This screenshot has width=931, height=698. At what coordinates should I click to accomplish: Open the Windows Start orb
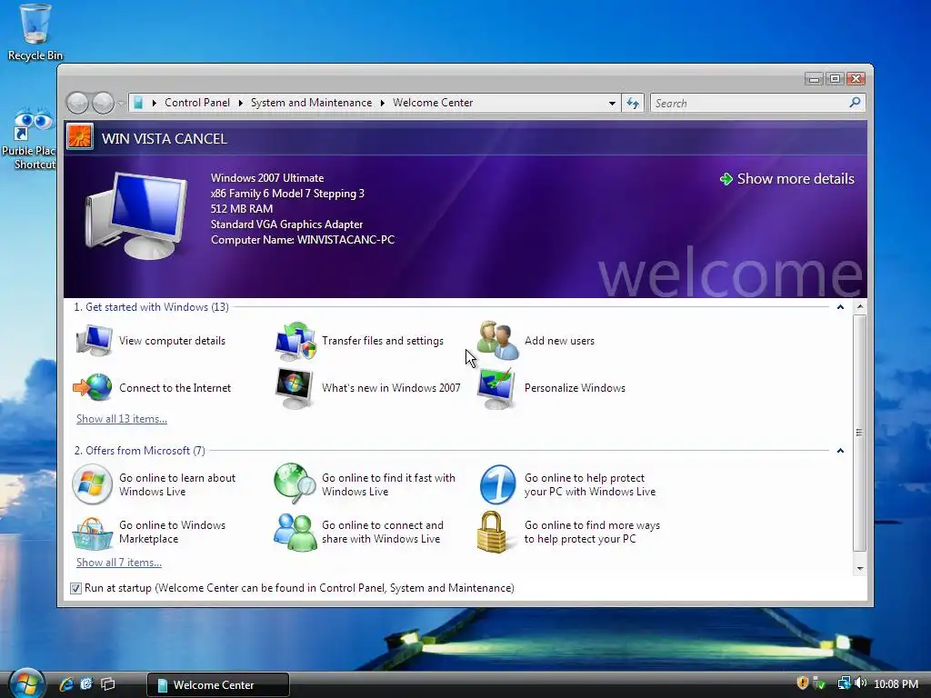[26, 683]
